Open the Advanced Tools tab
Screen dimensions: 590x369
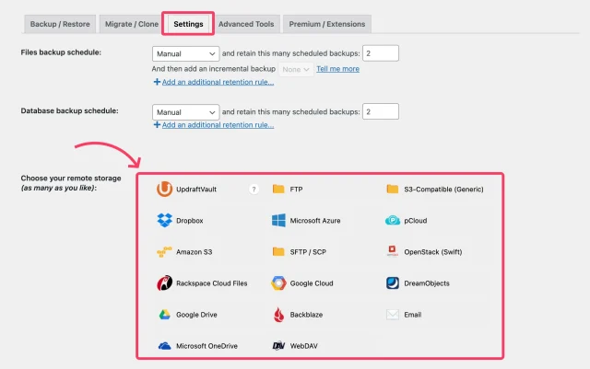[x=246, y=24]
